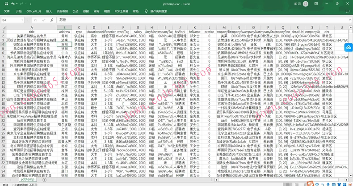Open the jobtemp sheet tab
Viewport: 353px width, 186px height.
pos(28,179)
